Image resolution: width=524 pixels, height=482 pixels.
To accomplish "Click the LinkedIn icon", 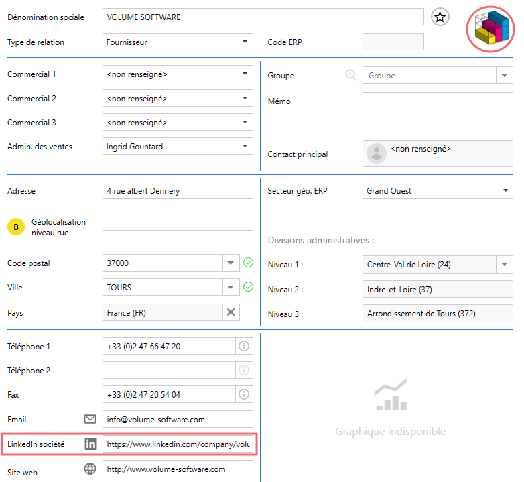I will tap(90, 444).
